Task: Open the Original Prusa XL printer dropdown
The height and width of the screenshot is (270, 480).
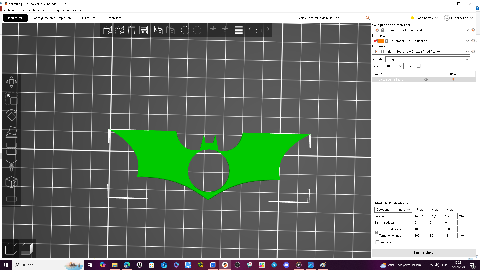Action: [421, 52]
